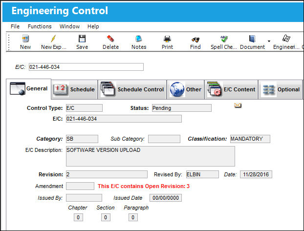
Task: Click the Find binoculars icon
Action: (195, 40)
